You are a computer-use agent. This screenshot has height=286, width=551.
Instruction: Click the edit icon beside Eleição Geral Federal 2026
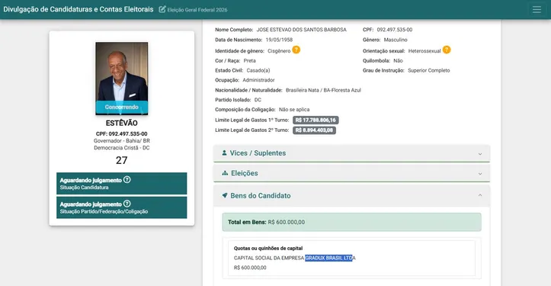click(x=162, y=9)
